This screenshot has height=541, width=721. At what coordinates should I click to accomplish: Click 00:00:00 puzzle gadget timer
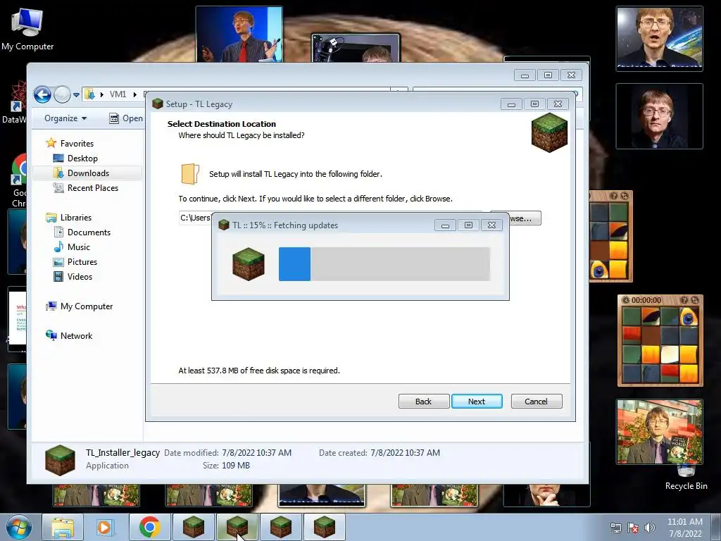[646, 300]
